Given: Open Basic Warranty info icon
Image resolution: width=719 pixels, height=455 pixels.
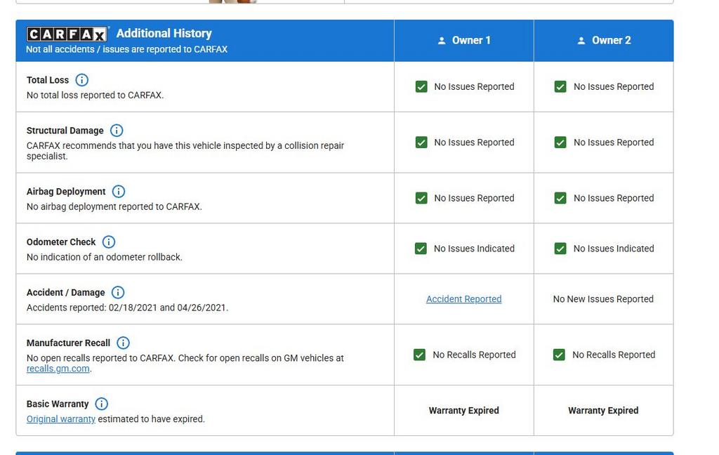Looking at the screenshot, I should click(x=101, y=404).
